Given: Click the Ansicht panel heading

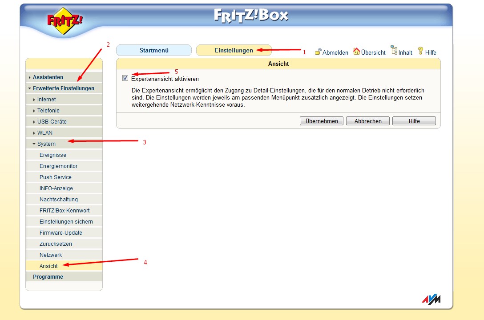Looking at the screenshot, I should click(x=278, y=64).
